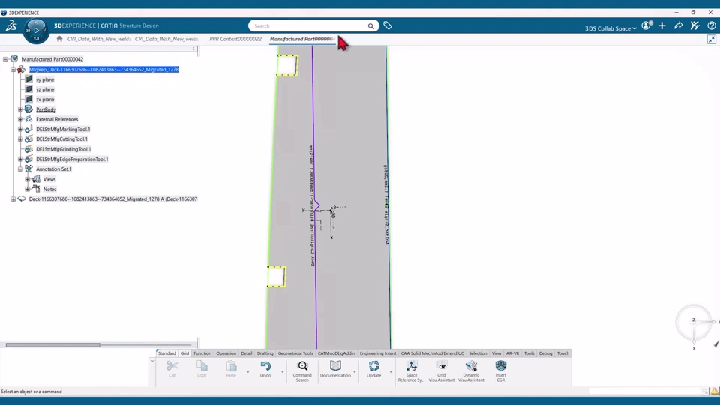Click the warning icon in status bar
Screen dimensions: 720x405
715,391
